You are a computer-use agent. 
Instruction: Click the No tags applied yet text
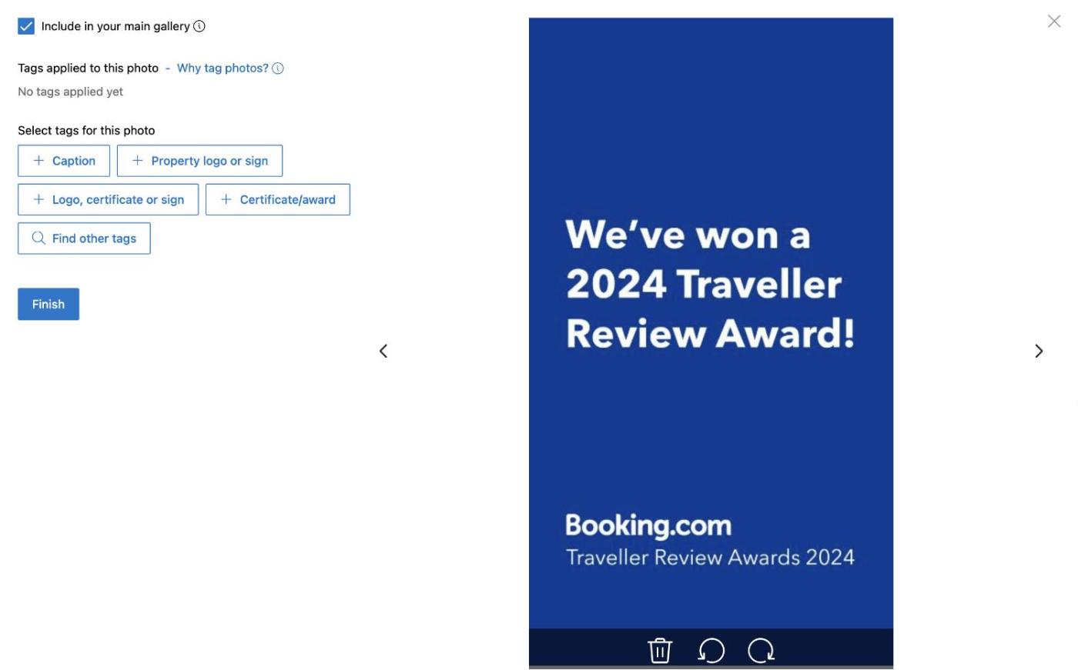(x=70, y=92)
